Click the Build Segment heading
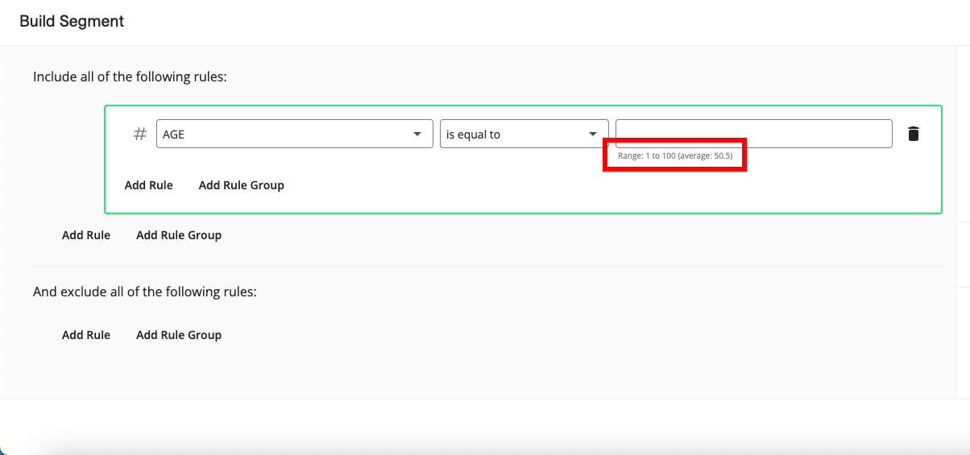The height and width of the screenshot is (455, 970). [72, 22]
